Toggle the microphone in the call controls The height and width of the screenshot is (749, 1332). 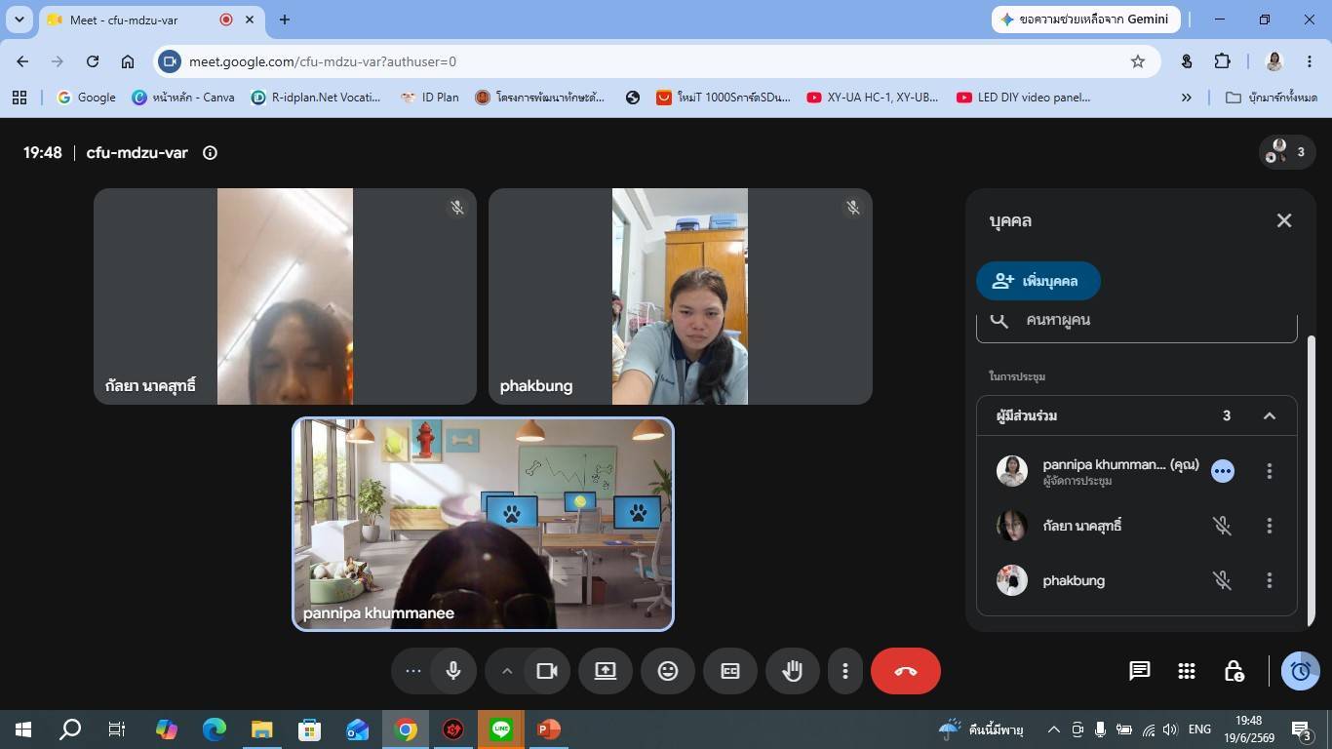(x=453, y=671)
